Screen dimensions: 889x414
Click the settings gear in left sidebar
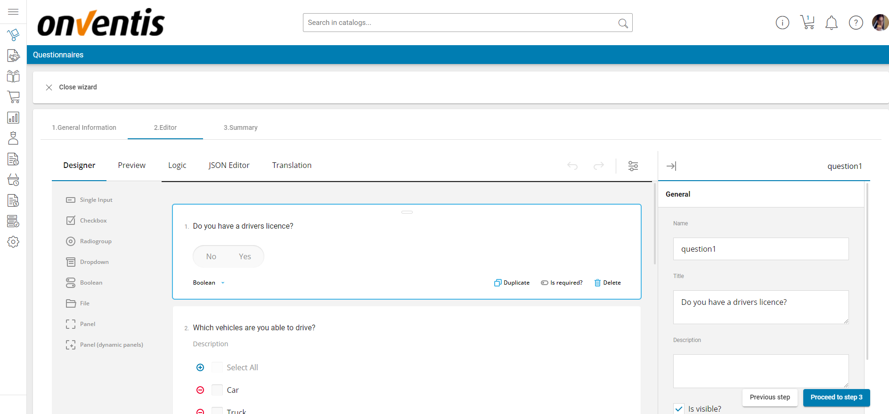pyautogui.click(x=13, y=242)
